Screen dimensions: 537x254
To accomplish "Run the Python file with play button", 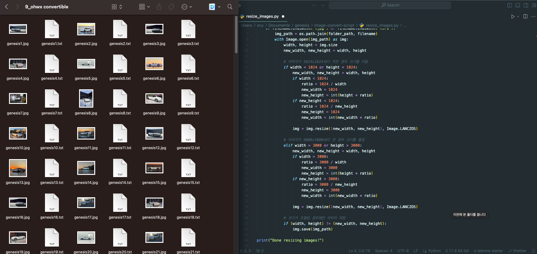I will (x=513, y=16).
